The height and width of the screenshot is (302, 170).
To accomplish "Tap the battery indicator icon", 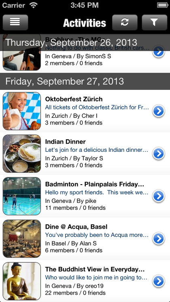I will 163,5.
